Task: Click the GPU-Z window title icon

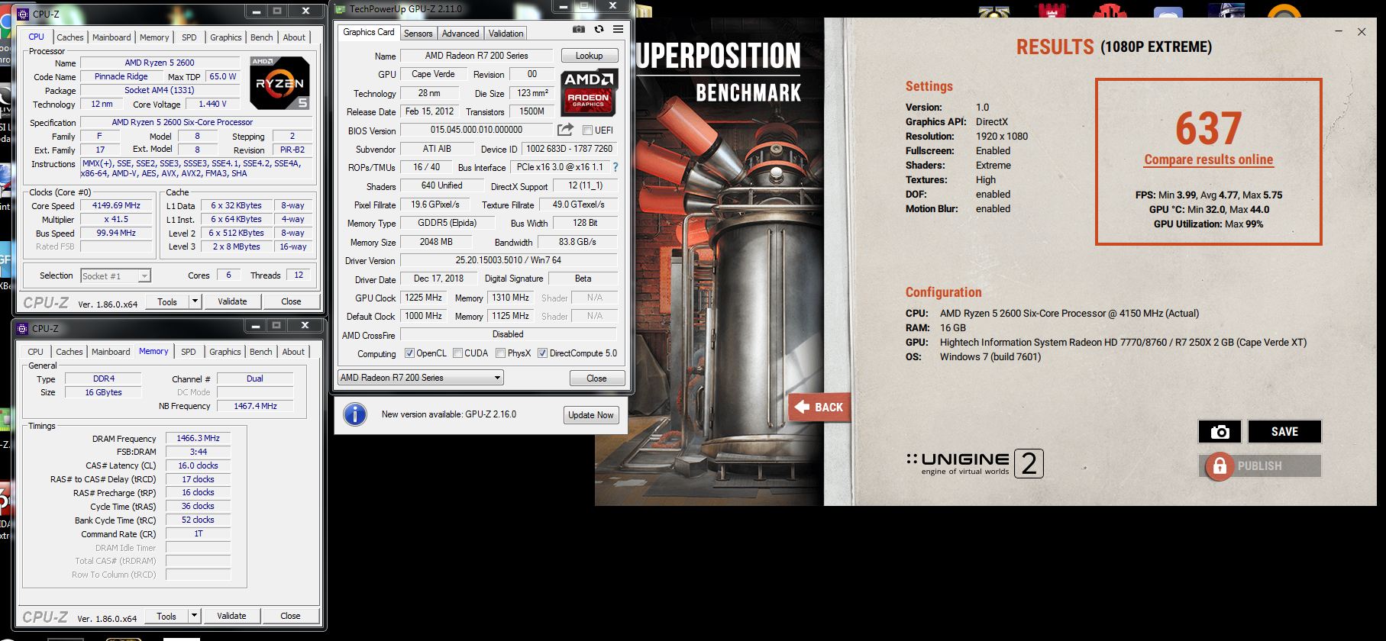Action: pyautogui.click(x=341, y=9)
